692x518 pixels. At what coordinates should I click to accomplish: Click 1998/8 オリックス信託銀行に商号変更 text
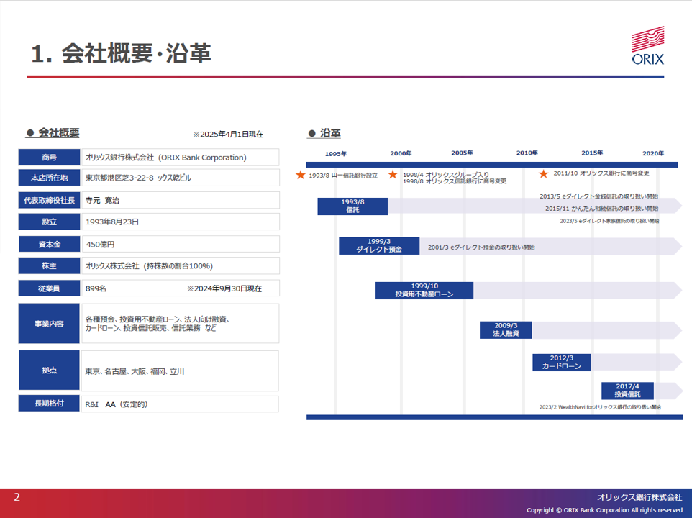tap(455, 181)
